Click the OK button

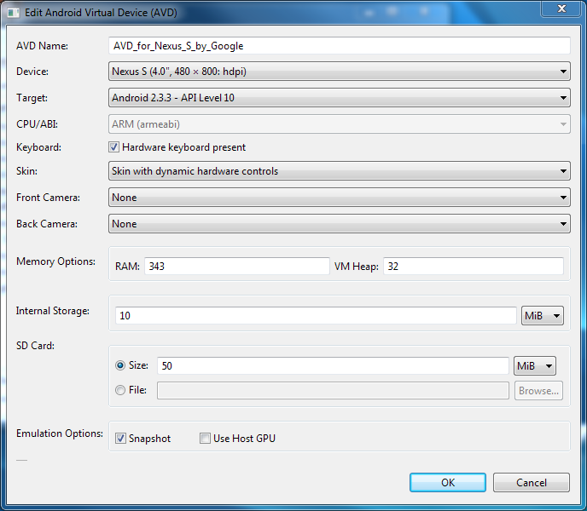[x=448, y=483]
